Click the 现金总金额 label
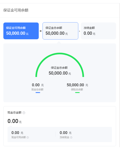This screenshot has height=149, width=120. click(x=14, y=113)
